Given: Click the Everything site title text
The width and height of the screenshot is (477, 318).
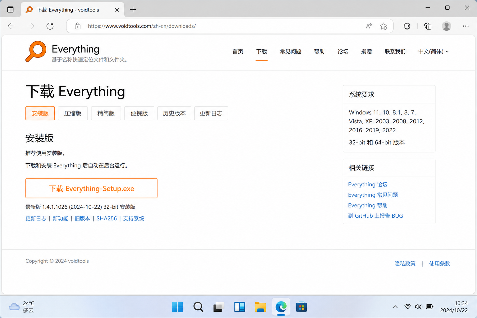Looking at the screenshot, I should coord(75,49).
